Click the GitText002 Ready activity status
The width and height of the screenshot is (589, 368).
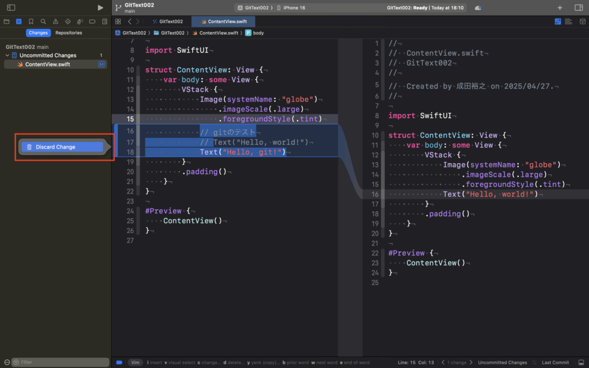click(425, 7)
